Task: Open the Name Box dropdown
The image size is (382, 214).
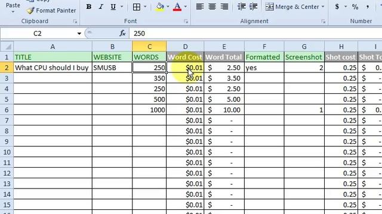Action: (x=79, y=33)
